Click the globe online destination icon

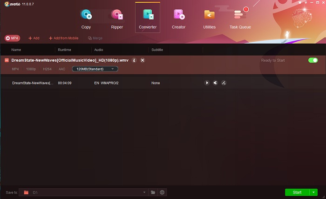[162, 193]
